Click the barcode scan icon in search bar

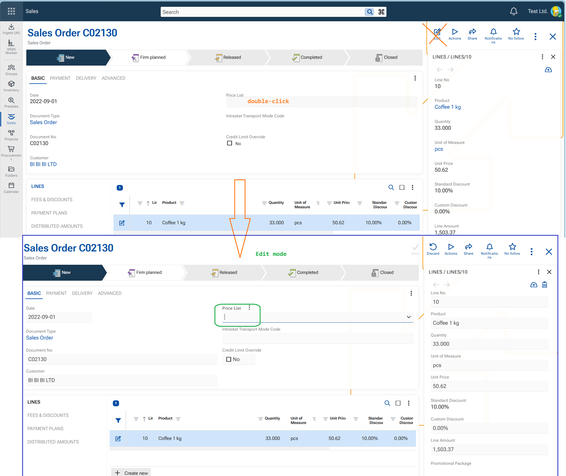point(381,12)
